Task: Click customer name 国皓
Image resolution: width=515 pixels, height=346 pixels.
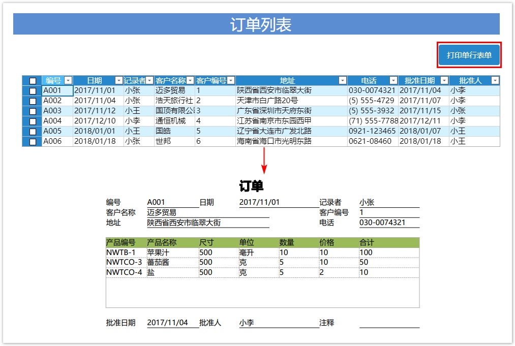Action: click(174, 131)
